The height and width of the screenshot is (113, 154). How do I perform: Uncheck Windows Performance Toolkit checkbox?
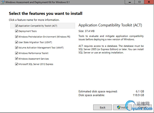pos(16,53)
